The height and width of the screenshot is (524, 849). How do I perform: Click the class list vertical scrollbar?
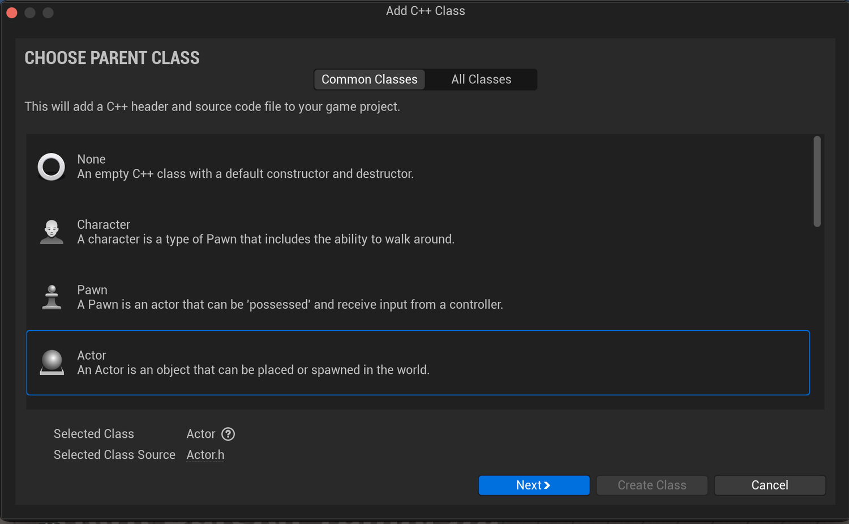tap(817, 181)
